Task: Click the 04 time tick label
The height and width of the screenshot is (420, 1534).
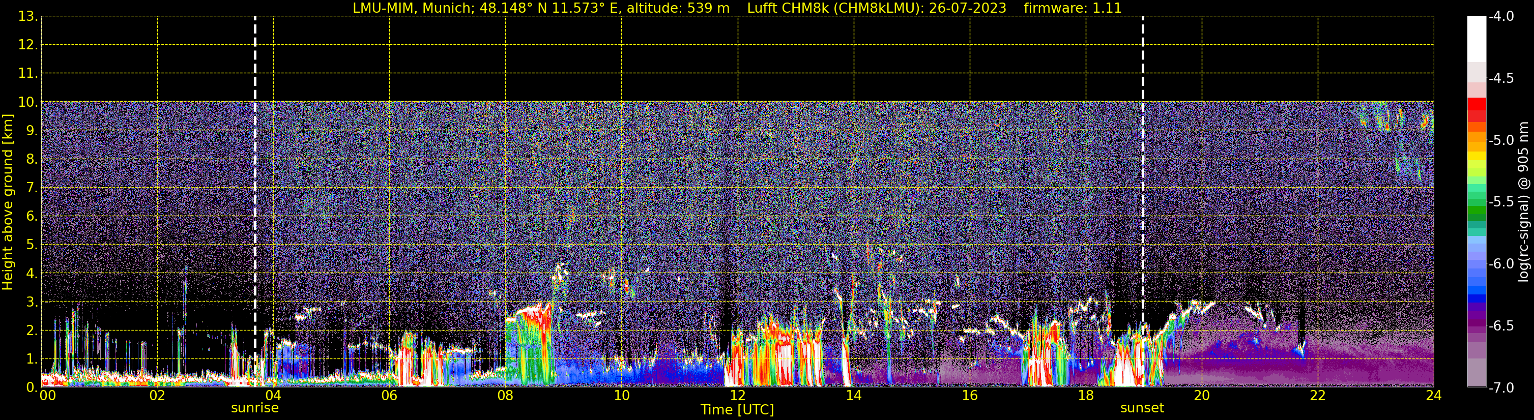Action: click(273, 396)
